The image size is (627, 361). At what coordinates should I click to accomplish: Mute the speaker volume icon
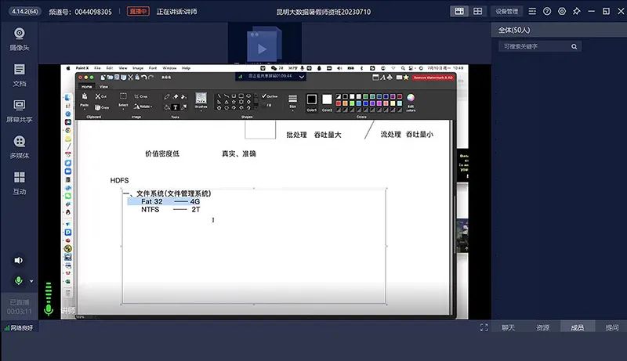click(18, 260)
